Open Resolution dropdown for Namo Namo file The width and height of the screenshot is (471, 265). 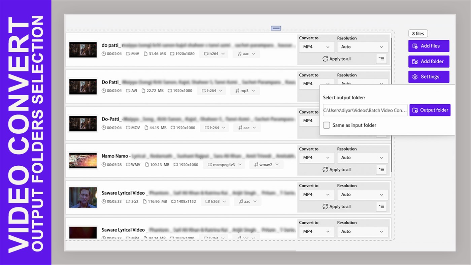click(362, 158)
